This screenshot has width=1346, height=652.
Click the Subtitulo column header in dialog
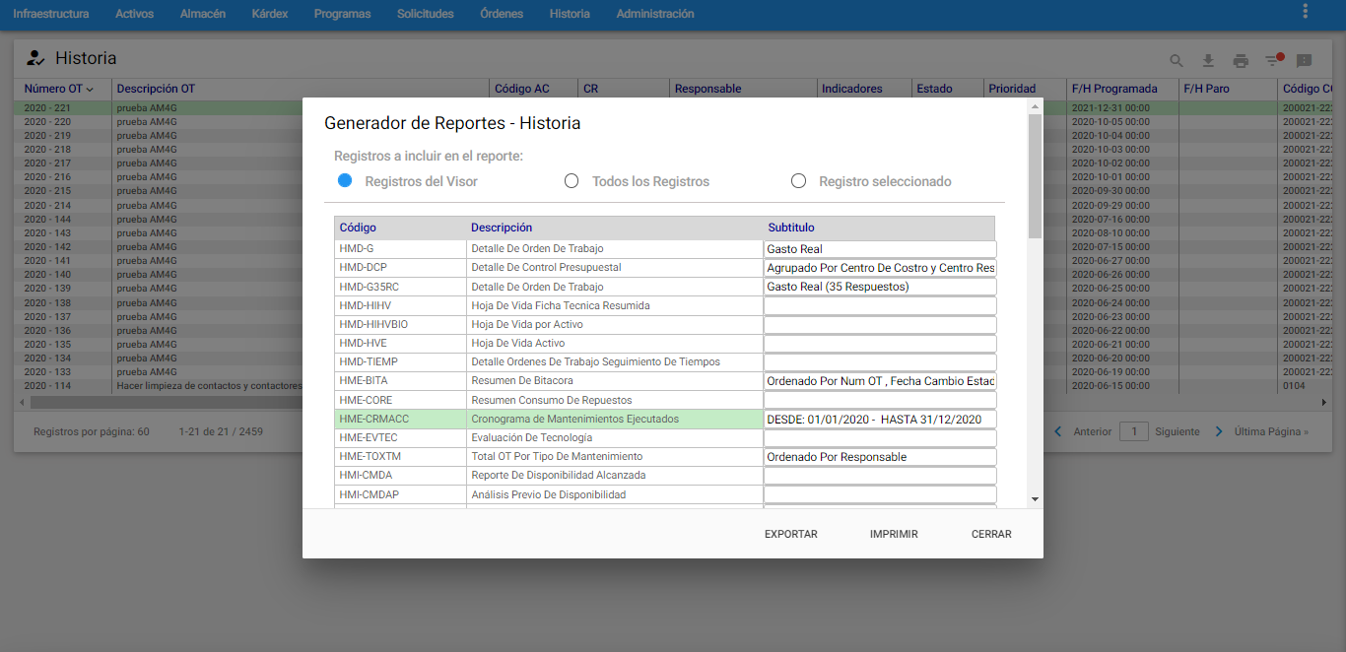pyautogui.click(x=791, y=228)
